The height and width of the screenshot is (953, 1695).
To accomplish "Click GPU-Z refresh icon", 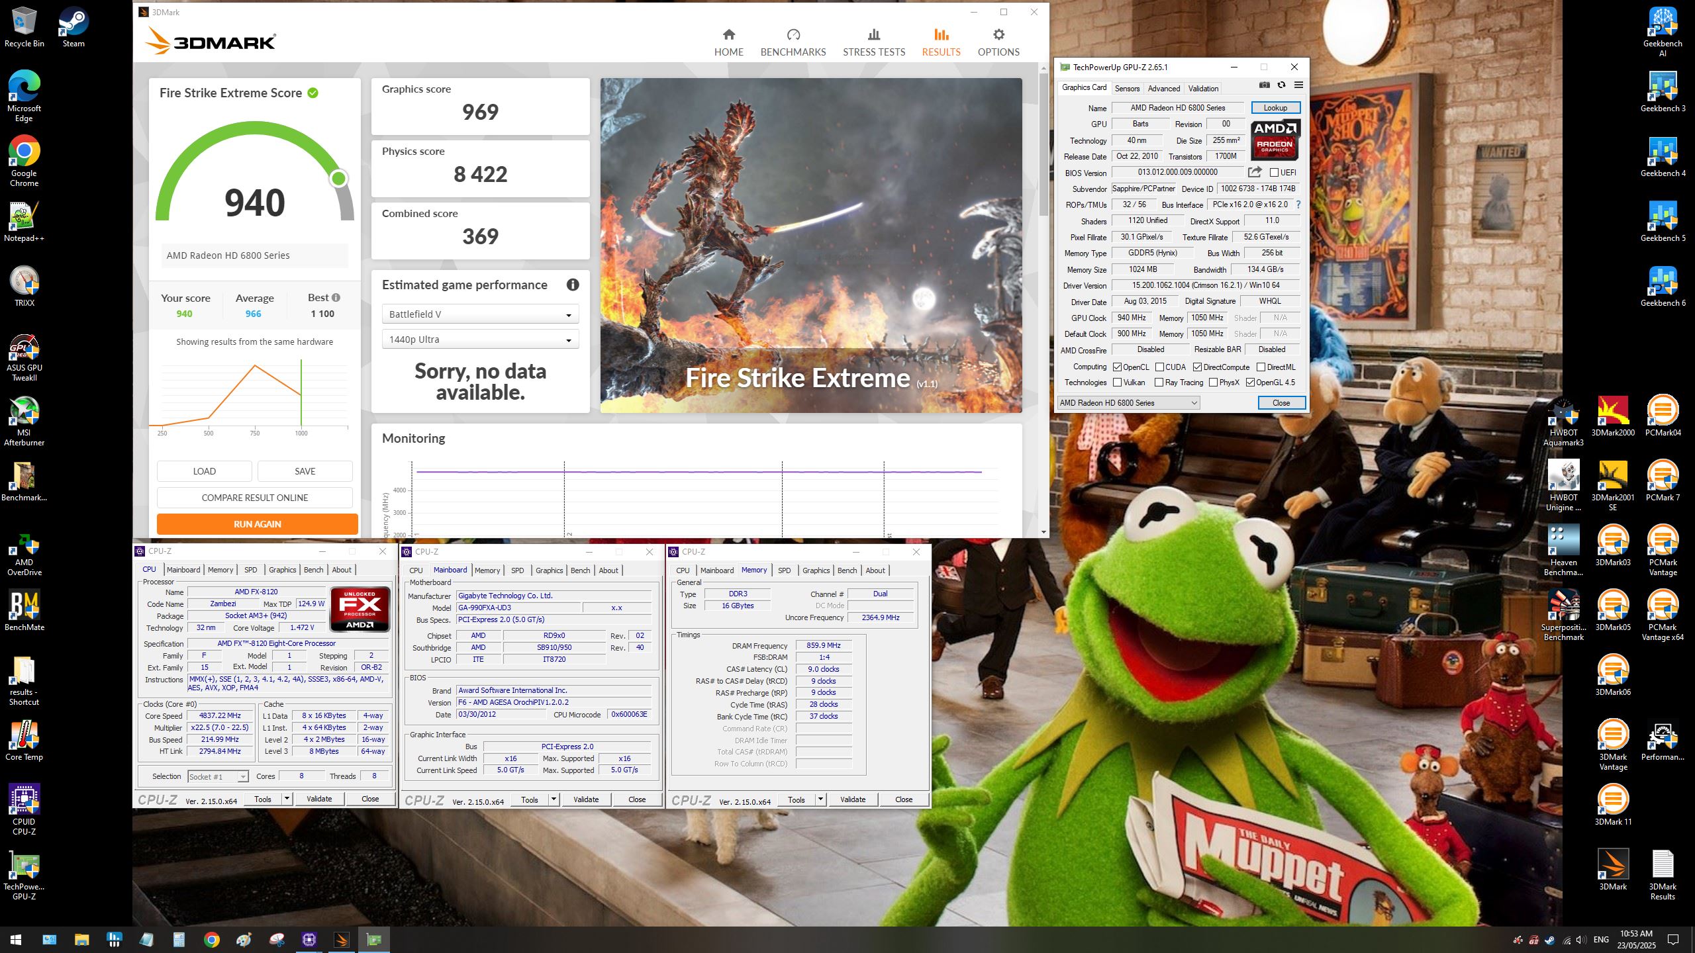I will [1281, 85].
